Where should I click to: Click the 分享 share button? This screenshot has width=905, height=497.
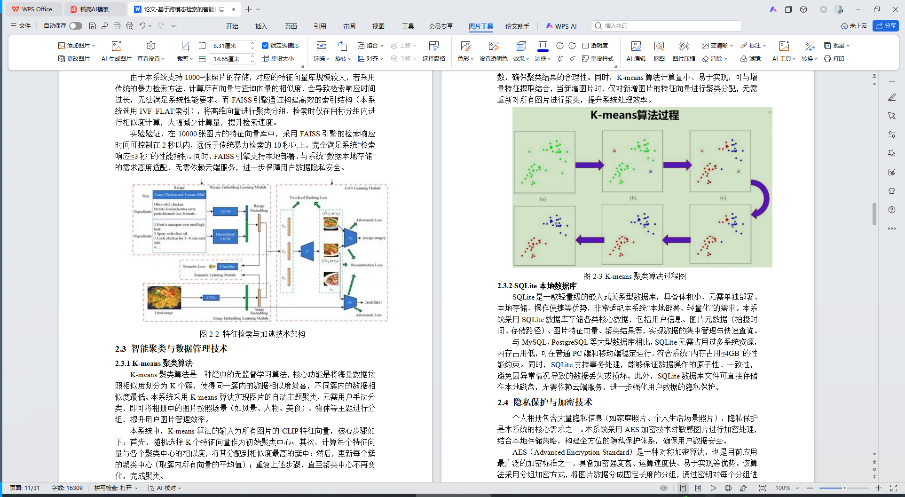[x=885, y=26]
